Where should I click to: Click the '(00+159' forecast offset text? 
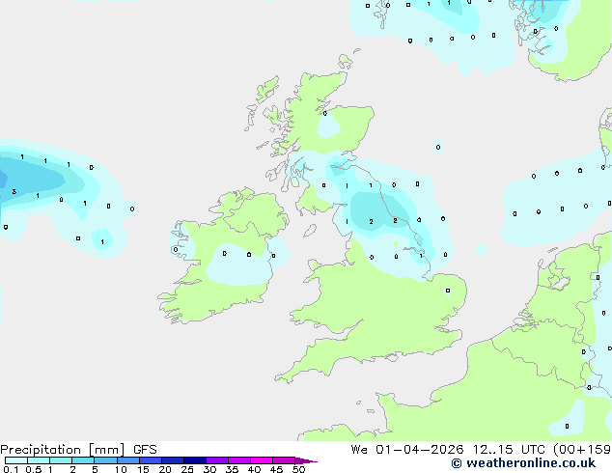tap(582, 450)
